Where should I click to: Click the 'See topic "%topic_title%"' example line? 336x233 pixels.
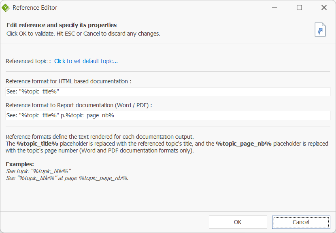pos(38,171)
